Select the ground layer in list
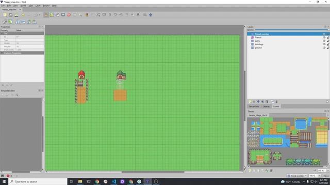 [258, 48]
